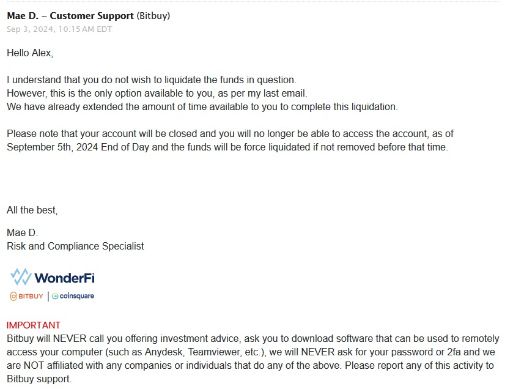
Task: Click the sentence about extended time
Action: 202,107
